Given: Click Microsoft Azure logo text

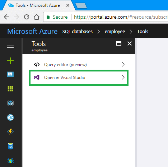Looking at the screenshot, I should click(32, 31).
